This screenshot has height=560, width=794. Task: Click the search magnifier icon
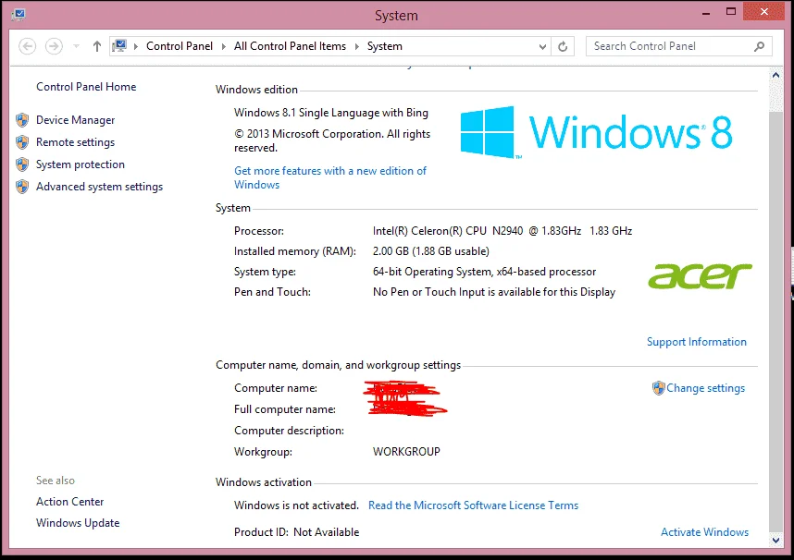click(x=759, y=46)
